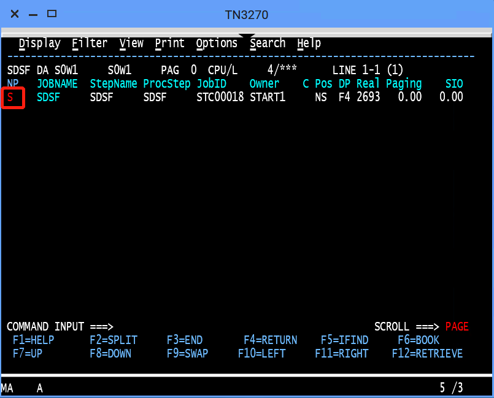Open the View menu

pos(131,44)
